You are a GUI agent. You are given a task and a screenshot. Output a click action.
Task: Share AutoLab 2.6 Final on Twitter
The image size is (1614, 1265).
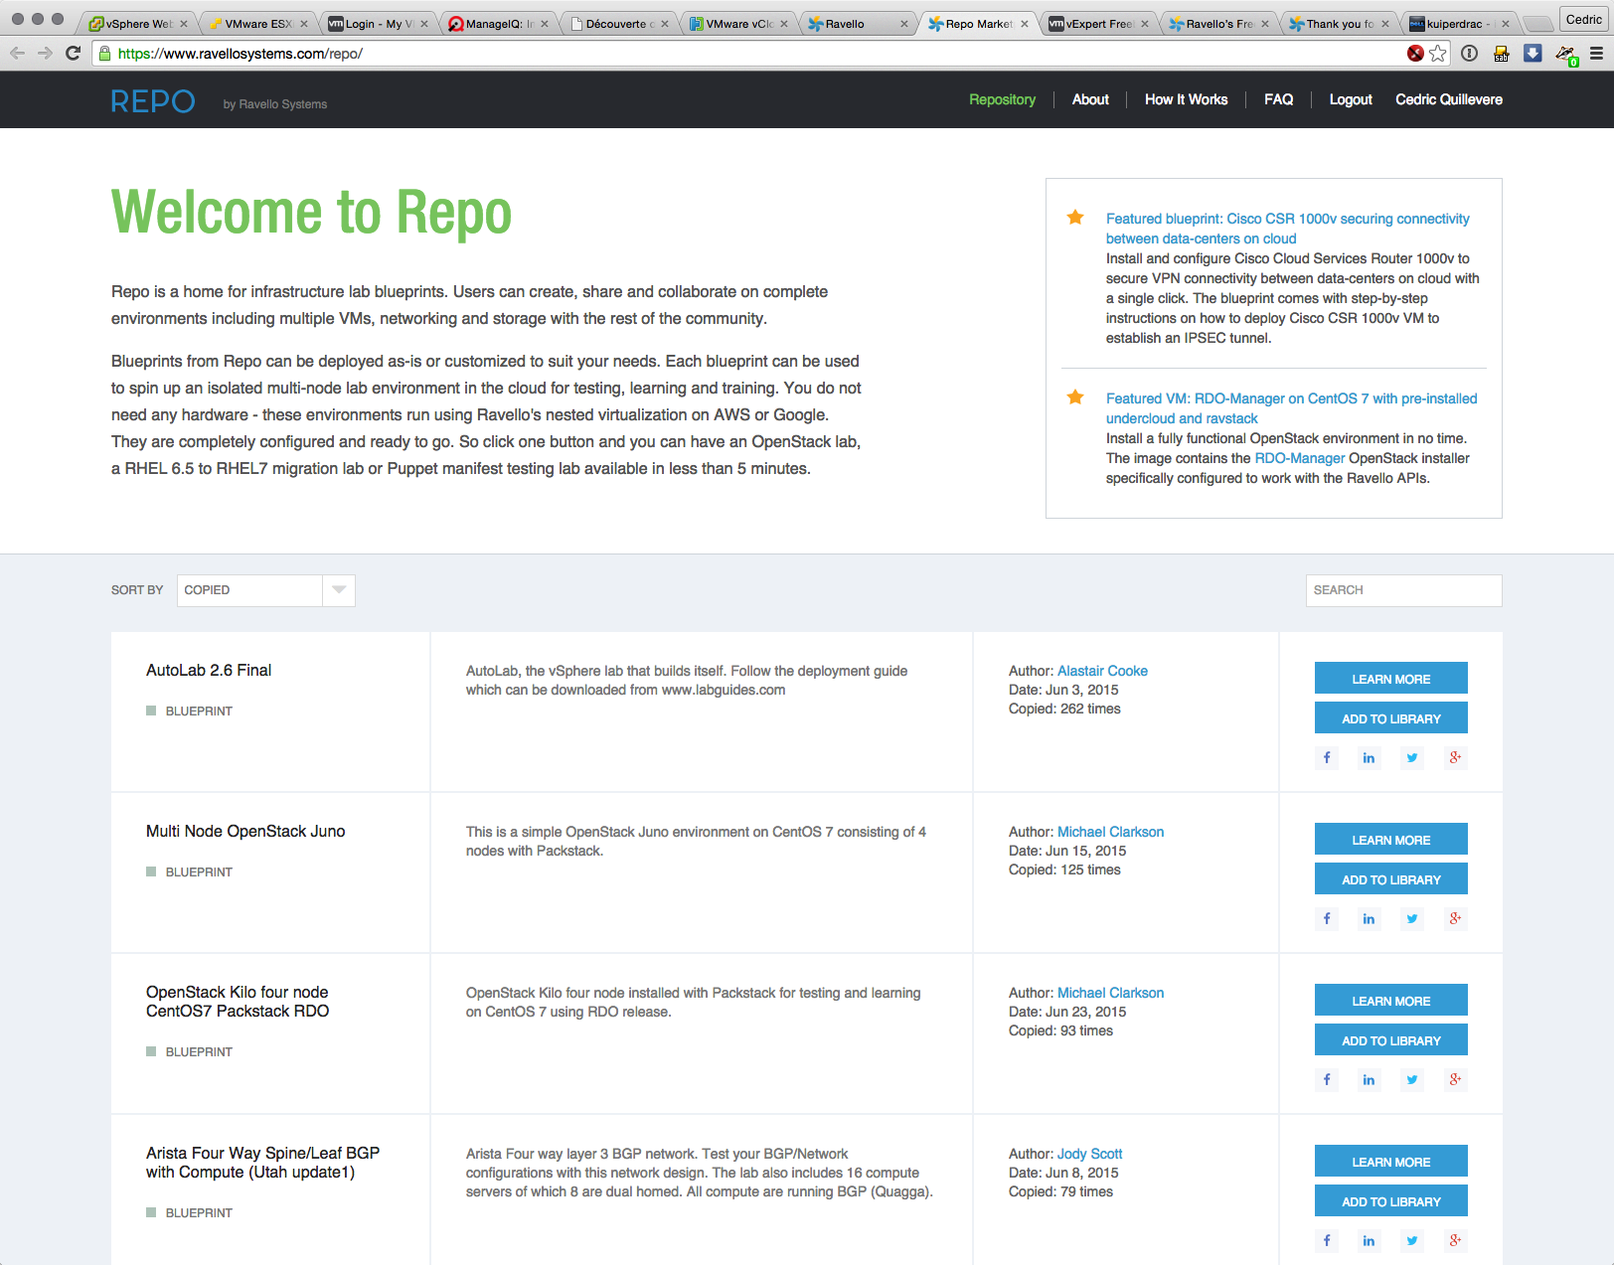(1411, 758)
